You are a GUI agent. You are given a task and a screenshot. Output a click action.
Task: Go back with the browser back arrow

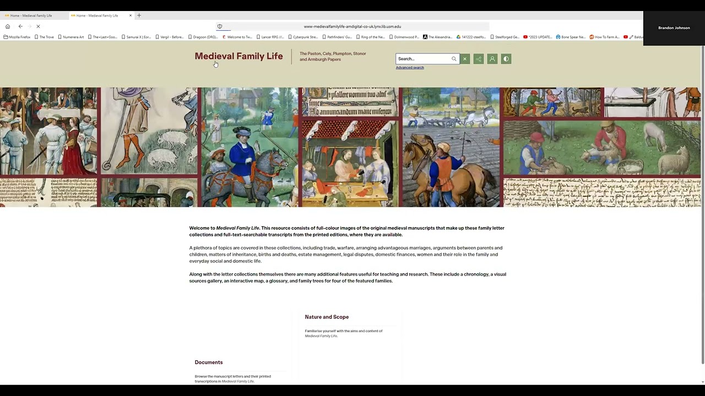20,26
